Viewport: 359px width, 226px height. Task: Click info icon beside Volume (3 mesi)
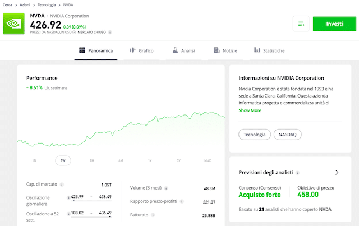[x=166, y=188]
